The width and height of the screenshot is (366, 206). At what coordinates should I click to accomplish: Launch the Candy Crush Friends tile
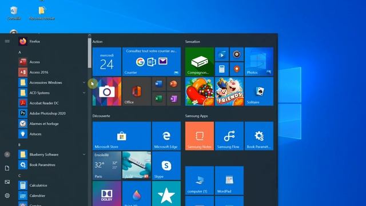(x=229, y=92)
